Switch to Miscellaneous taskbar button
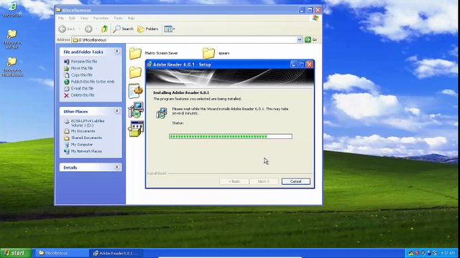The width and height of the screenshot is (460, 258). (62, 253)
